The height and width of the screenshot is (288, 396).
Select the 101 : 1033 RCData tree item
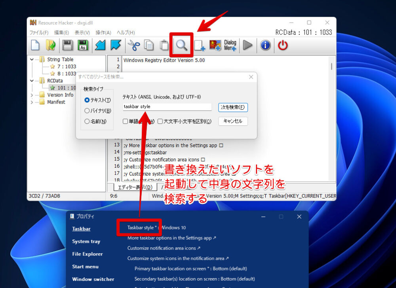[67, 88]
